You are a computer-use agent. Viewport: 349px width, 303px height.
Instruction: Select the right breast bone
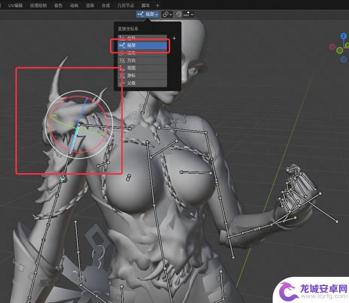(196, 172)
